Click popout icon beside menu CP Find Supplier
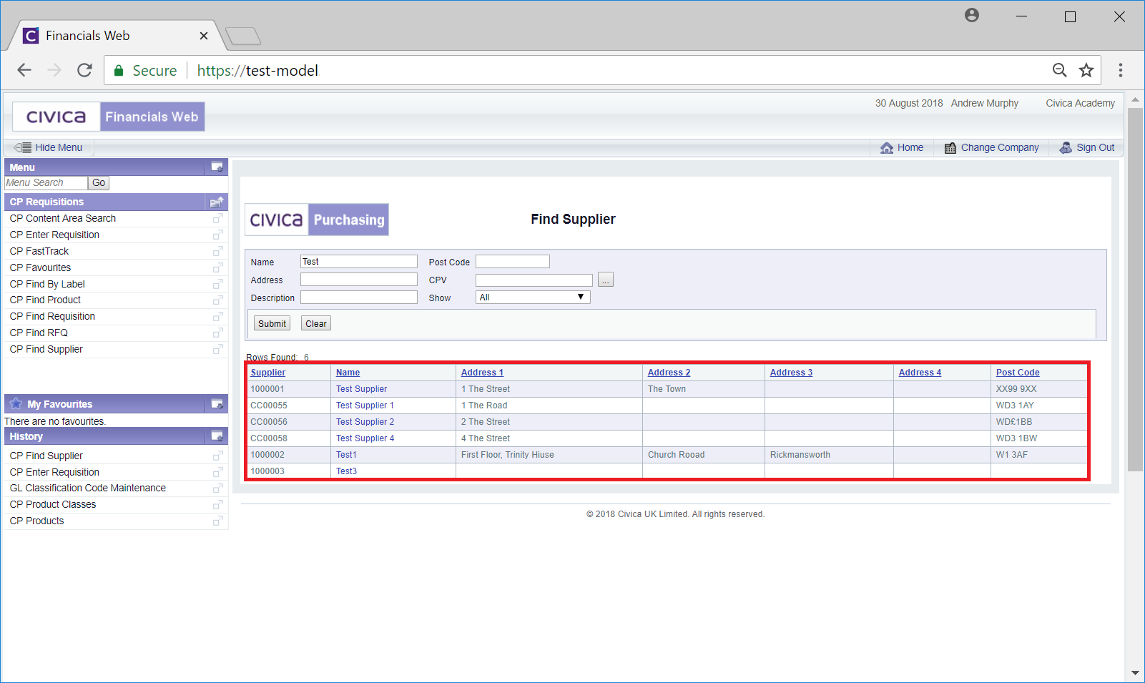This screenshot has width=1145, height=683. [217, 349]
